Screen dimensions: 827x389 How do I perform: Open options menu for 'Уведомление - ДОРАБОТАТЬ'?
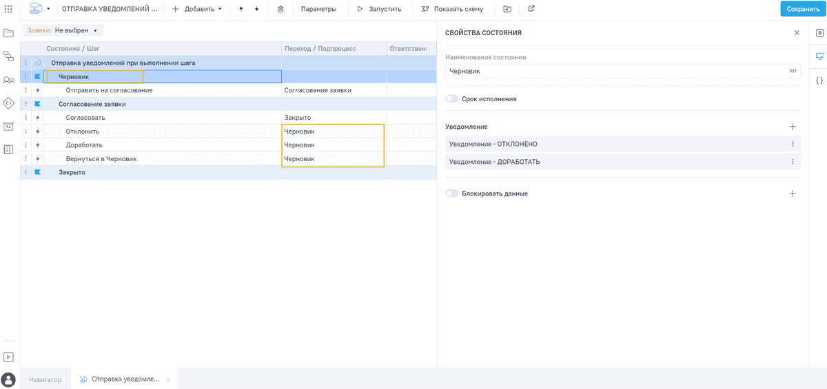click(x=793, y=162)
